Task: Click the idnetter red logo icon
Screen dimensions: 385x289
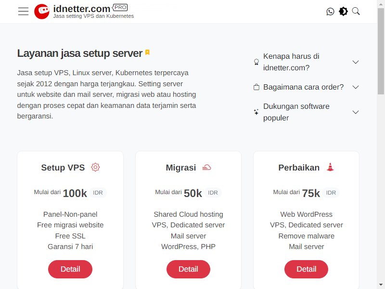Action: pyautogui.click(x=42, y=11)
